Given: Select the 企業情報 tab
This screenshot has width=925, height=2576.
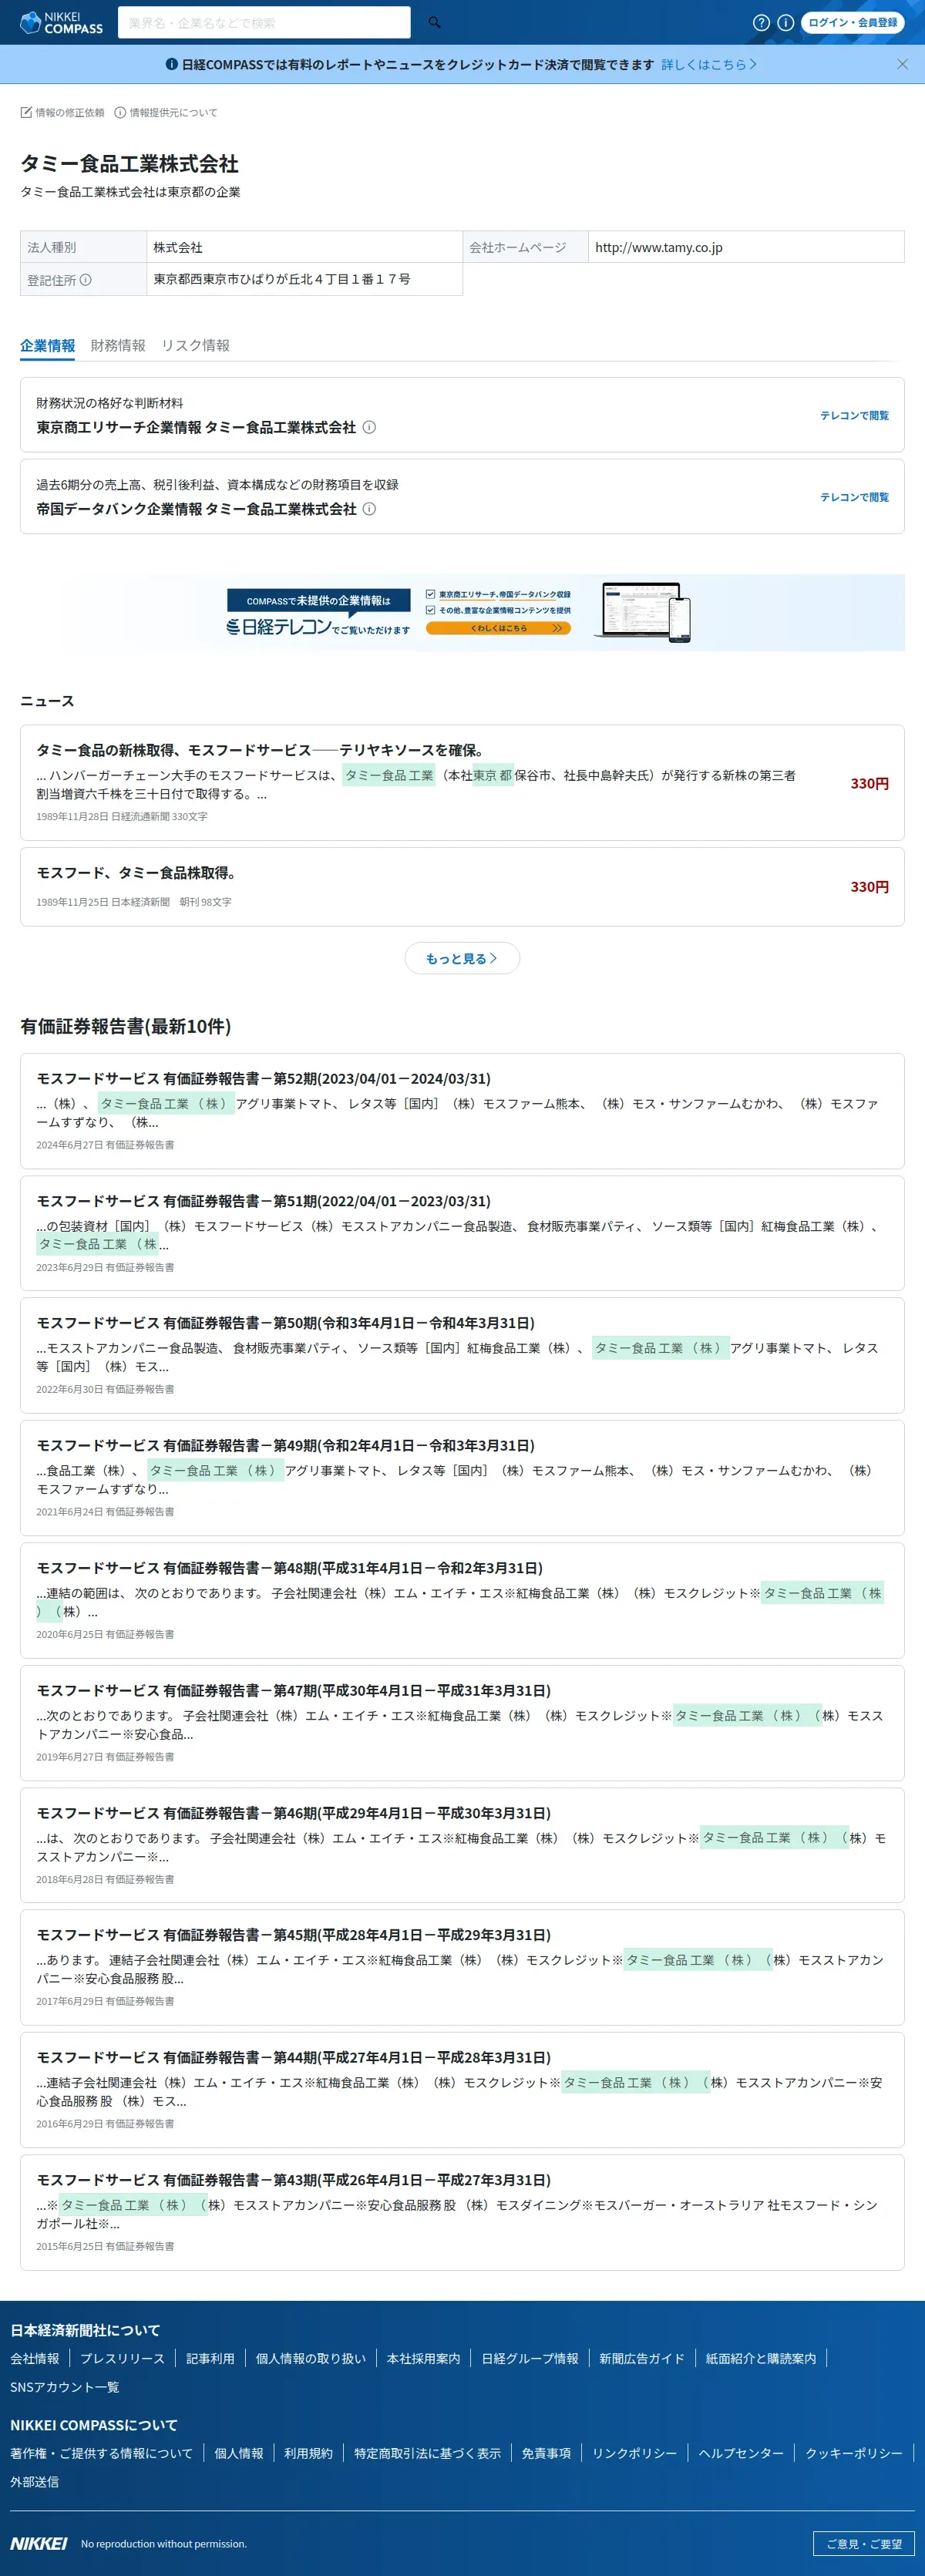Looking at the screenshot, I should click(x=48, y=345).
